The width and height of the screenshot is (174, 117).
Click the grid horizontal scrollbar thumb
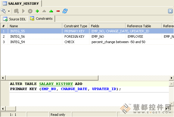52,78
